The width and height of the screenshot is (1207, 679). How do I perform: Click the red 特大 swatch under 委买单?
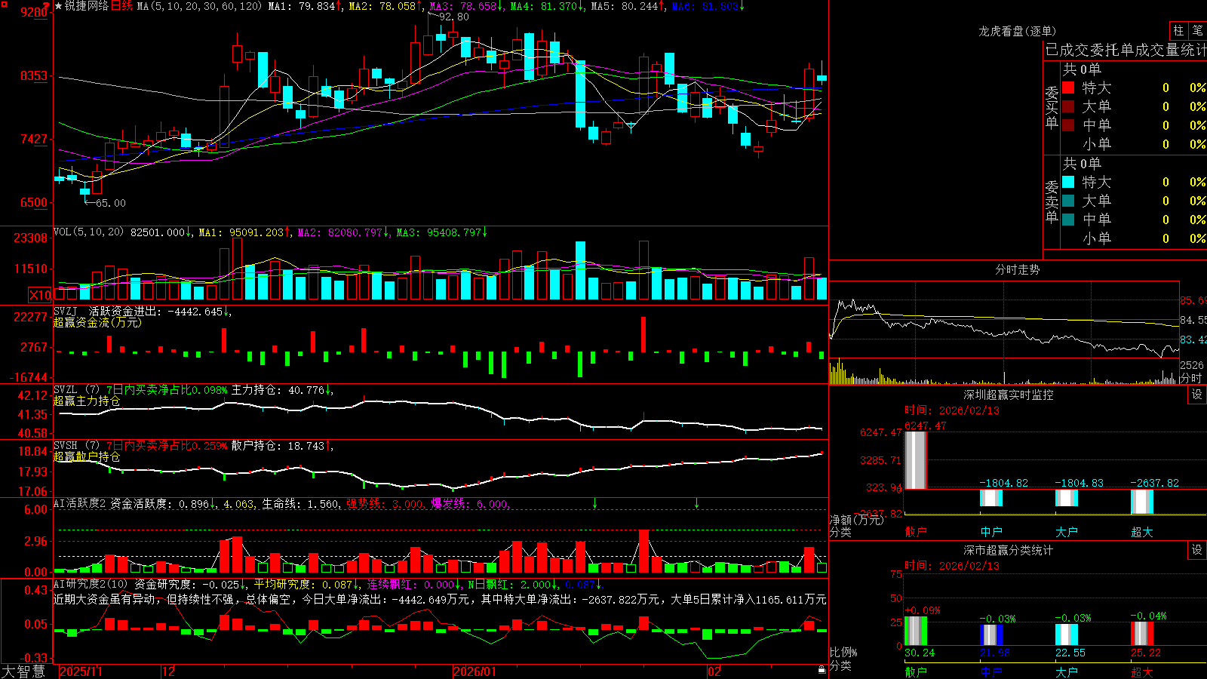(1068, 88)
